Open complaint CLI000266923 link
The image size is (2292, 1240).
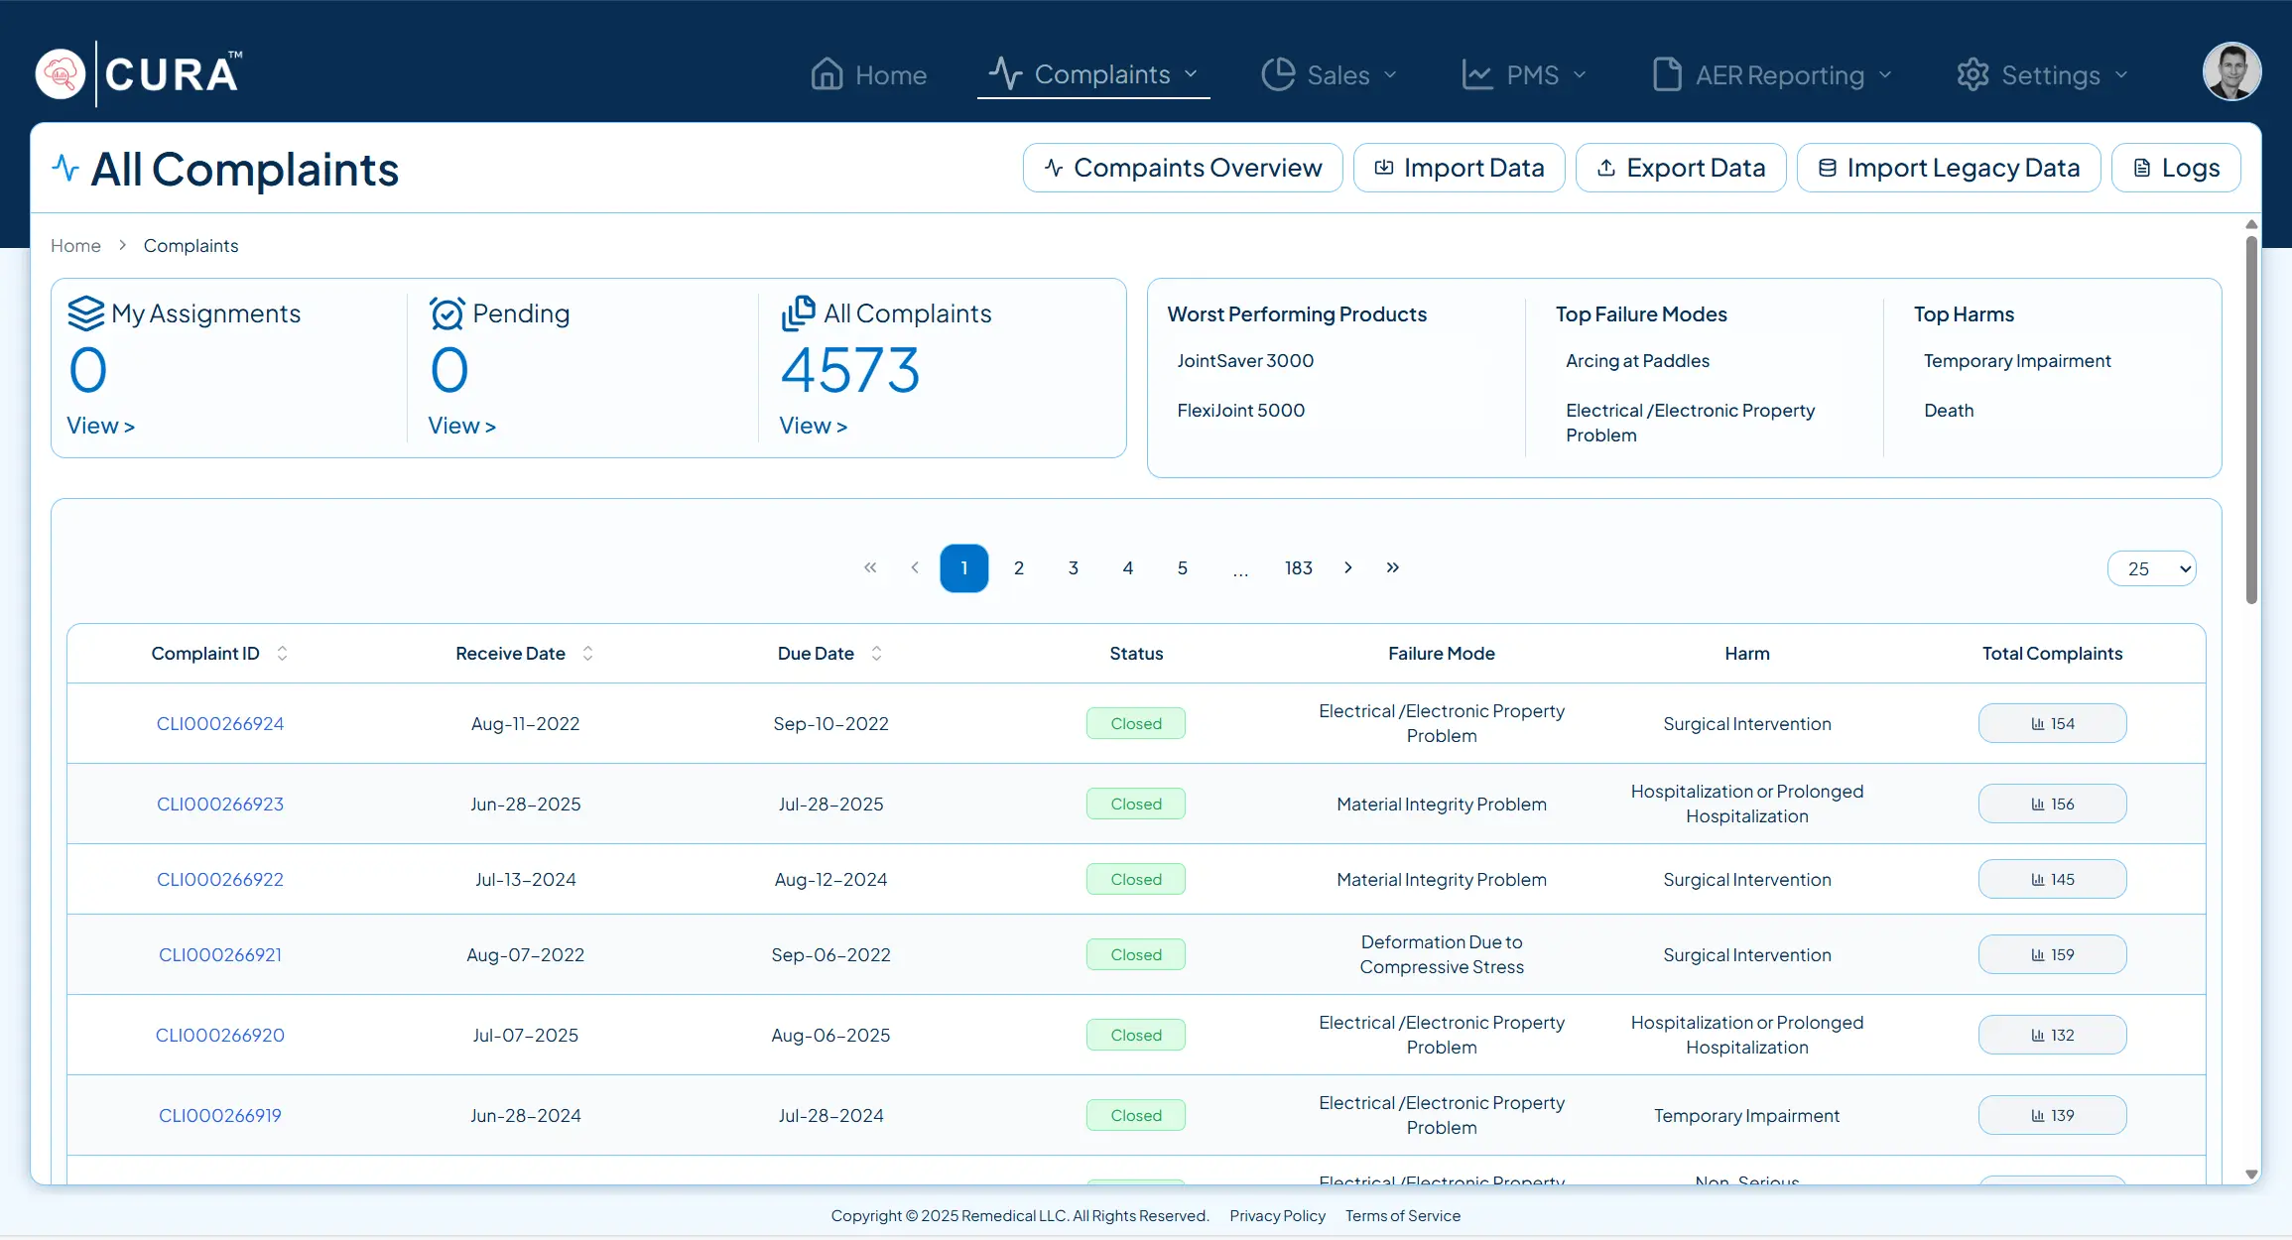point(220,805)
